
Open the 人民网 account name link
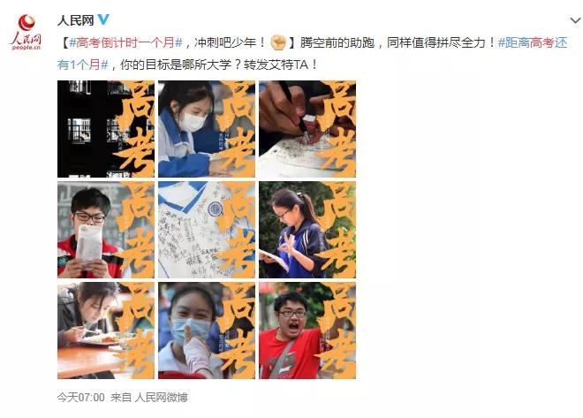click(75, 20)
